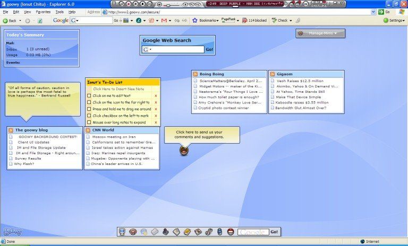Screen dimensions: 408x246
Task: Click the green Back arrow button
Action: [x=5, y=21]
